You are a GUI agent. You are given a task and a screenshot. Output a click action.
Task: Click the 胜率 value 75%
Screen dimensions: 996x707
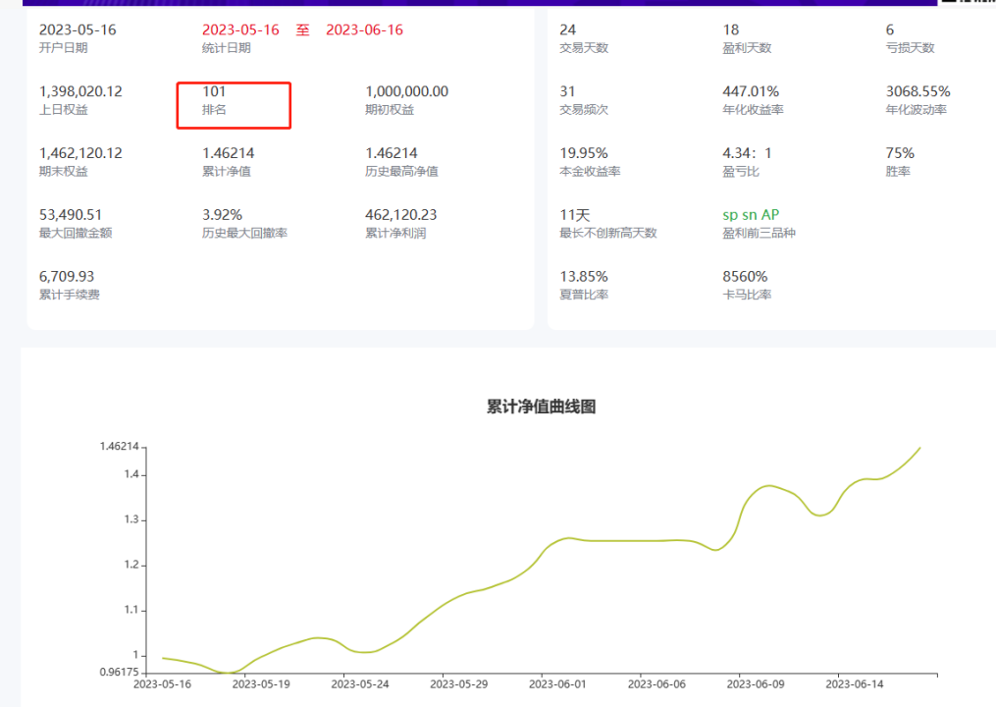900,153
